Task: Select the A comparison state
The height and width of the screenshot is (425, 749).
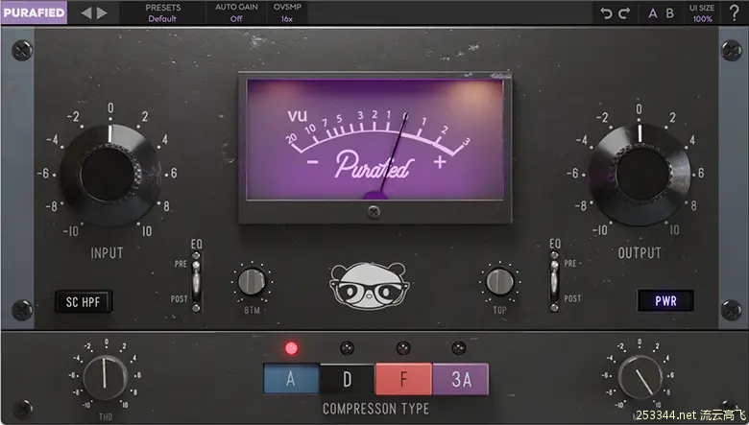Action: point(653,13)
